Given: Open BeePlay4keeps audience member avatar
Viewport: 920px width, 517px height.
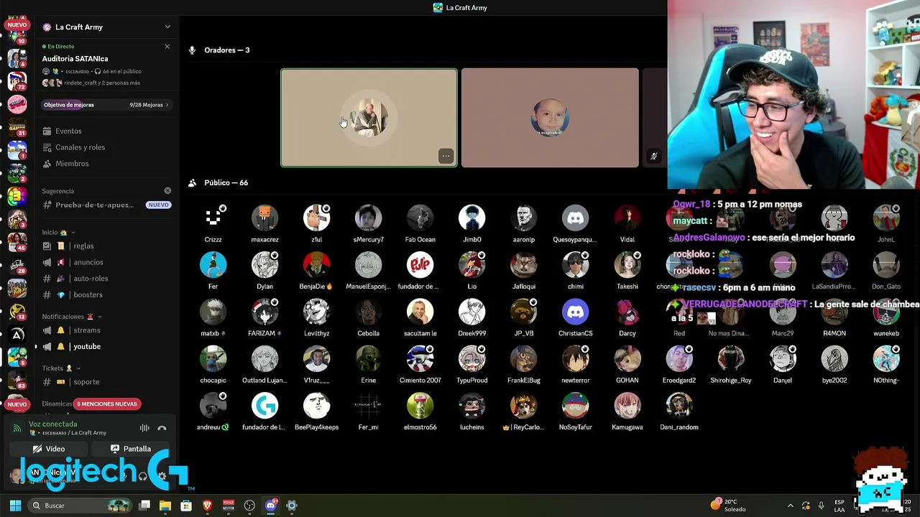Looking at the screenshot, I should pos(316,406).
